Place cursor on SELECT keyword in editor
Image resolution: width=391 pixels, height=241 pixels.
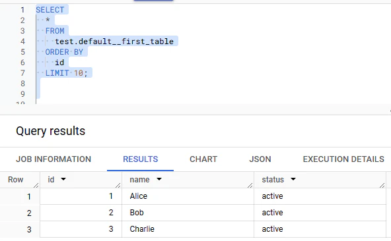tap(50, 10)
